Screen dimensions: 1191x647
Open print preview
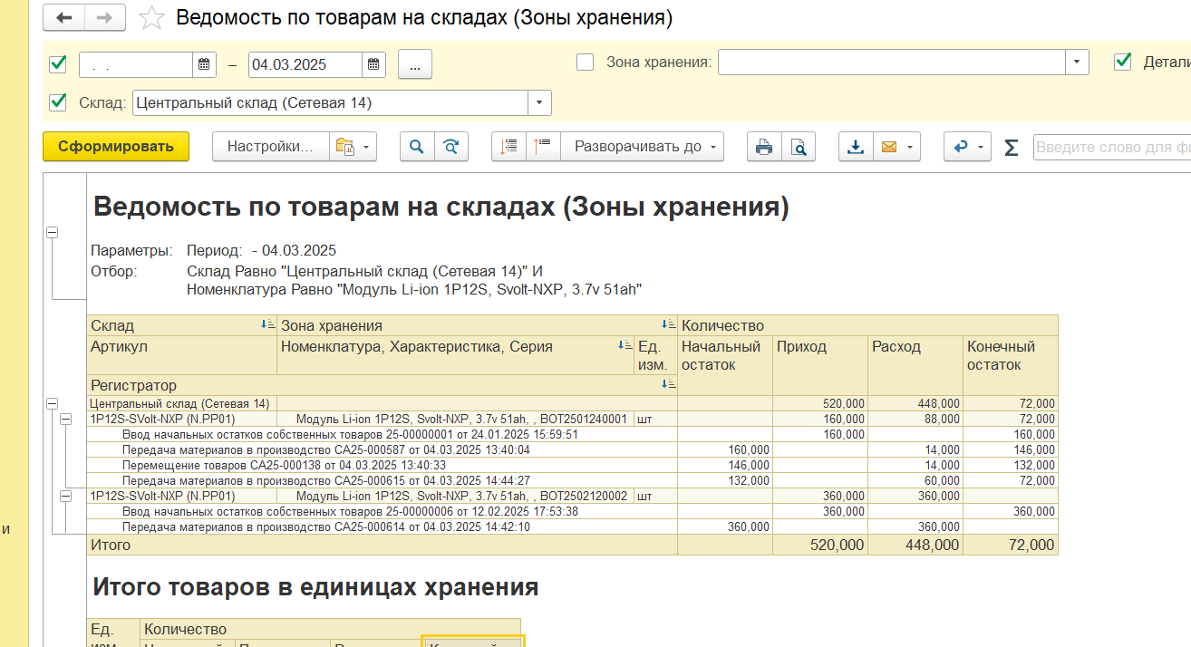799,147
